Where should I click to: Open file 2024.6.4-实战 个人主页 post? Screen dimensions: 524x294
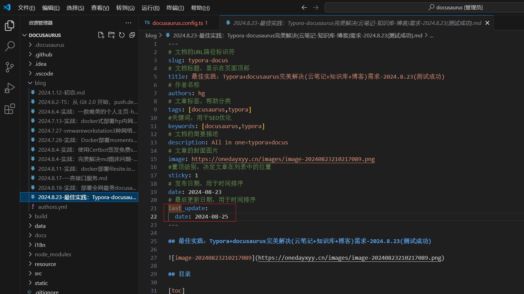tap(79, 112)
